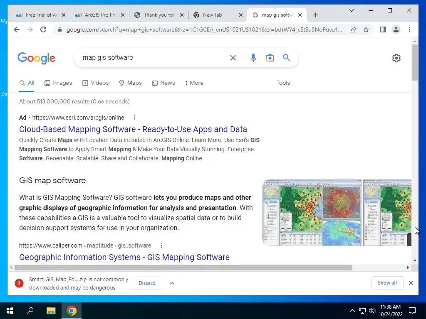Close the Thank you for tab
The width and height of the screenshot is (426, 319).
(x=182, y=15)
